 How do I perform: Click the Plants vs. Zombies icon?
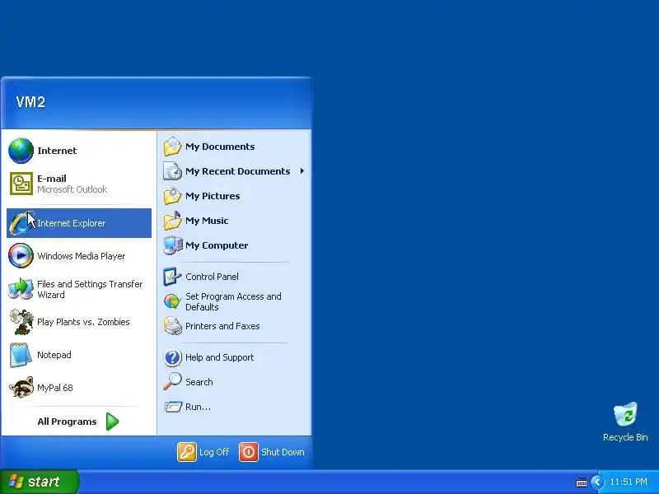pos(21,322)
